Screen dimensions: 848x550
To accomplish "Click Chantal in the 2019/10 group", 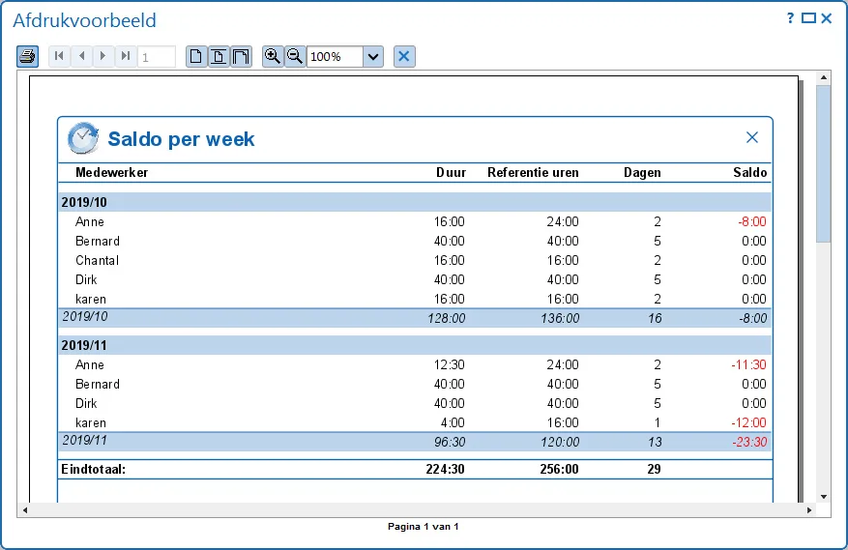I will (97, 260).
